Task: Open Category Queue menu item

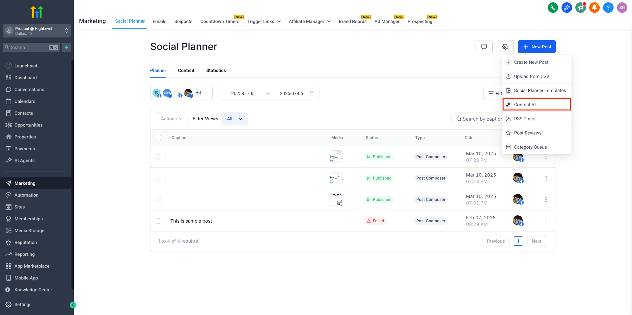Action: [537, 147]
